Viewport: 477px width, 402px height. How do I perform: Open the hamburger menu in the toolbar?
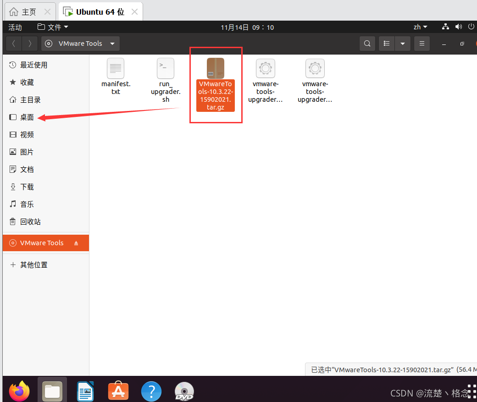[x=422, y=44]
